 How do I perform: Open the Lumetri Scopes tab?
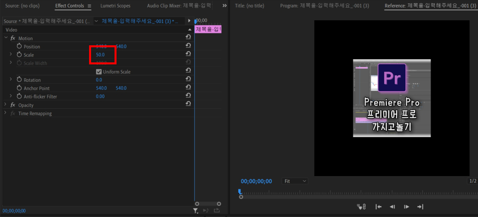[115, 6]
